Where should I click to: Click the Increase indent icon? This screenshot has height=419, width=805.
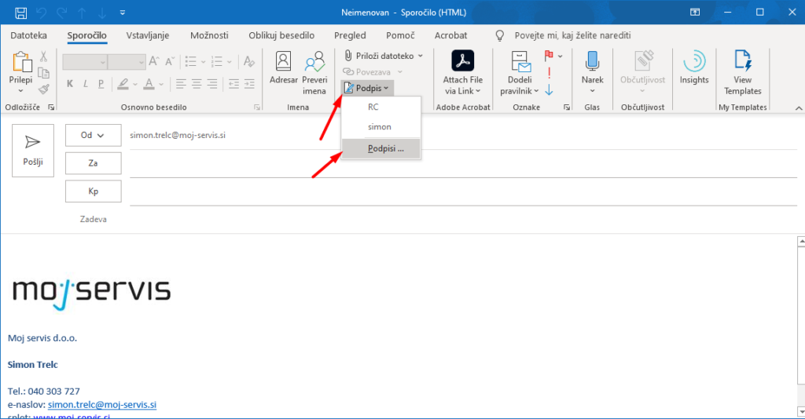point(249,84)
